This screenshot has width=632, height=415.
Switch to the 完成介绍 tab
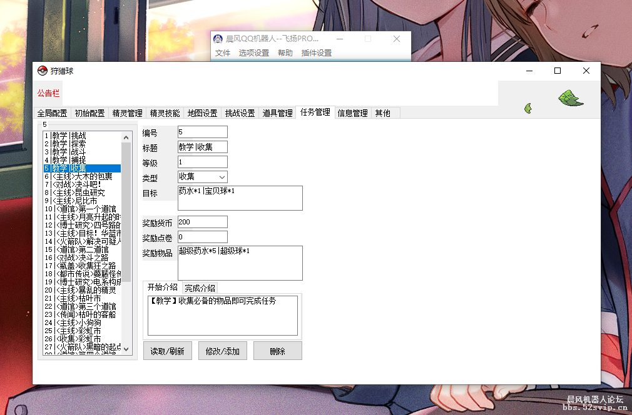(201, 287)
